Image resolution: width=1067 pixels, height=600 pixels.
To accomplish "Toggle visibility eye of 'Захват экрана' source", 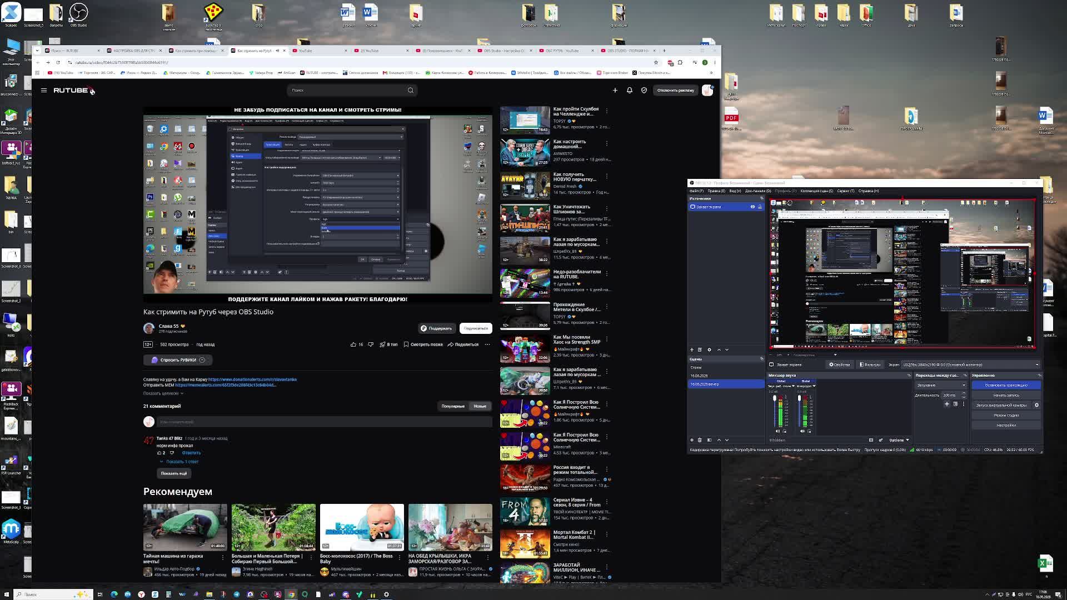I will pos(753,207).
